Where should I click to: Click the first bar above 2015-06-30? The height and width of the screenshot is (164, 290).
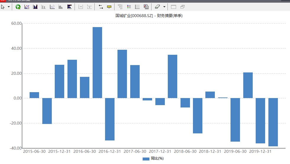click(34, 95)
